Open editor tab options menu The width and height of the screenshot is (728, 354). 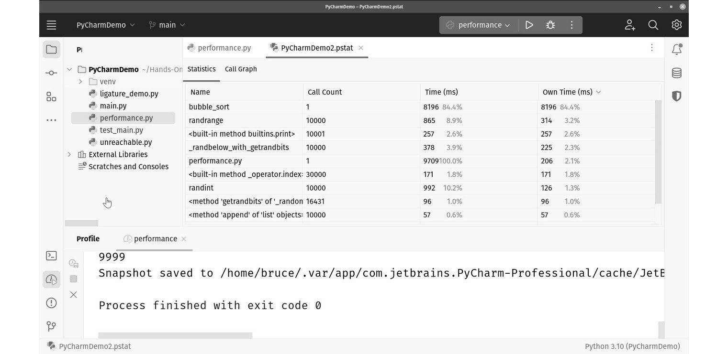pos(651,48)
